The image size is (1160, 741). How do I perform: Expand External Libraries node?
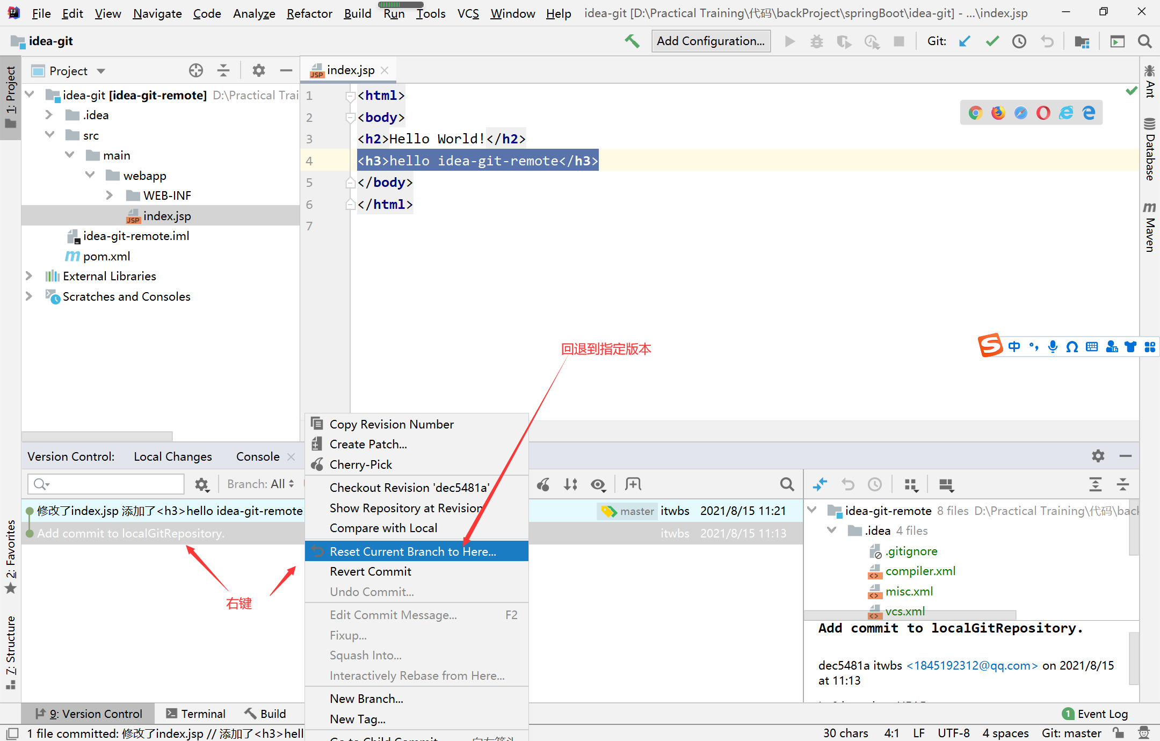29,276
